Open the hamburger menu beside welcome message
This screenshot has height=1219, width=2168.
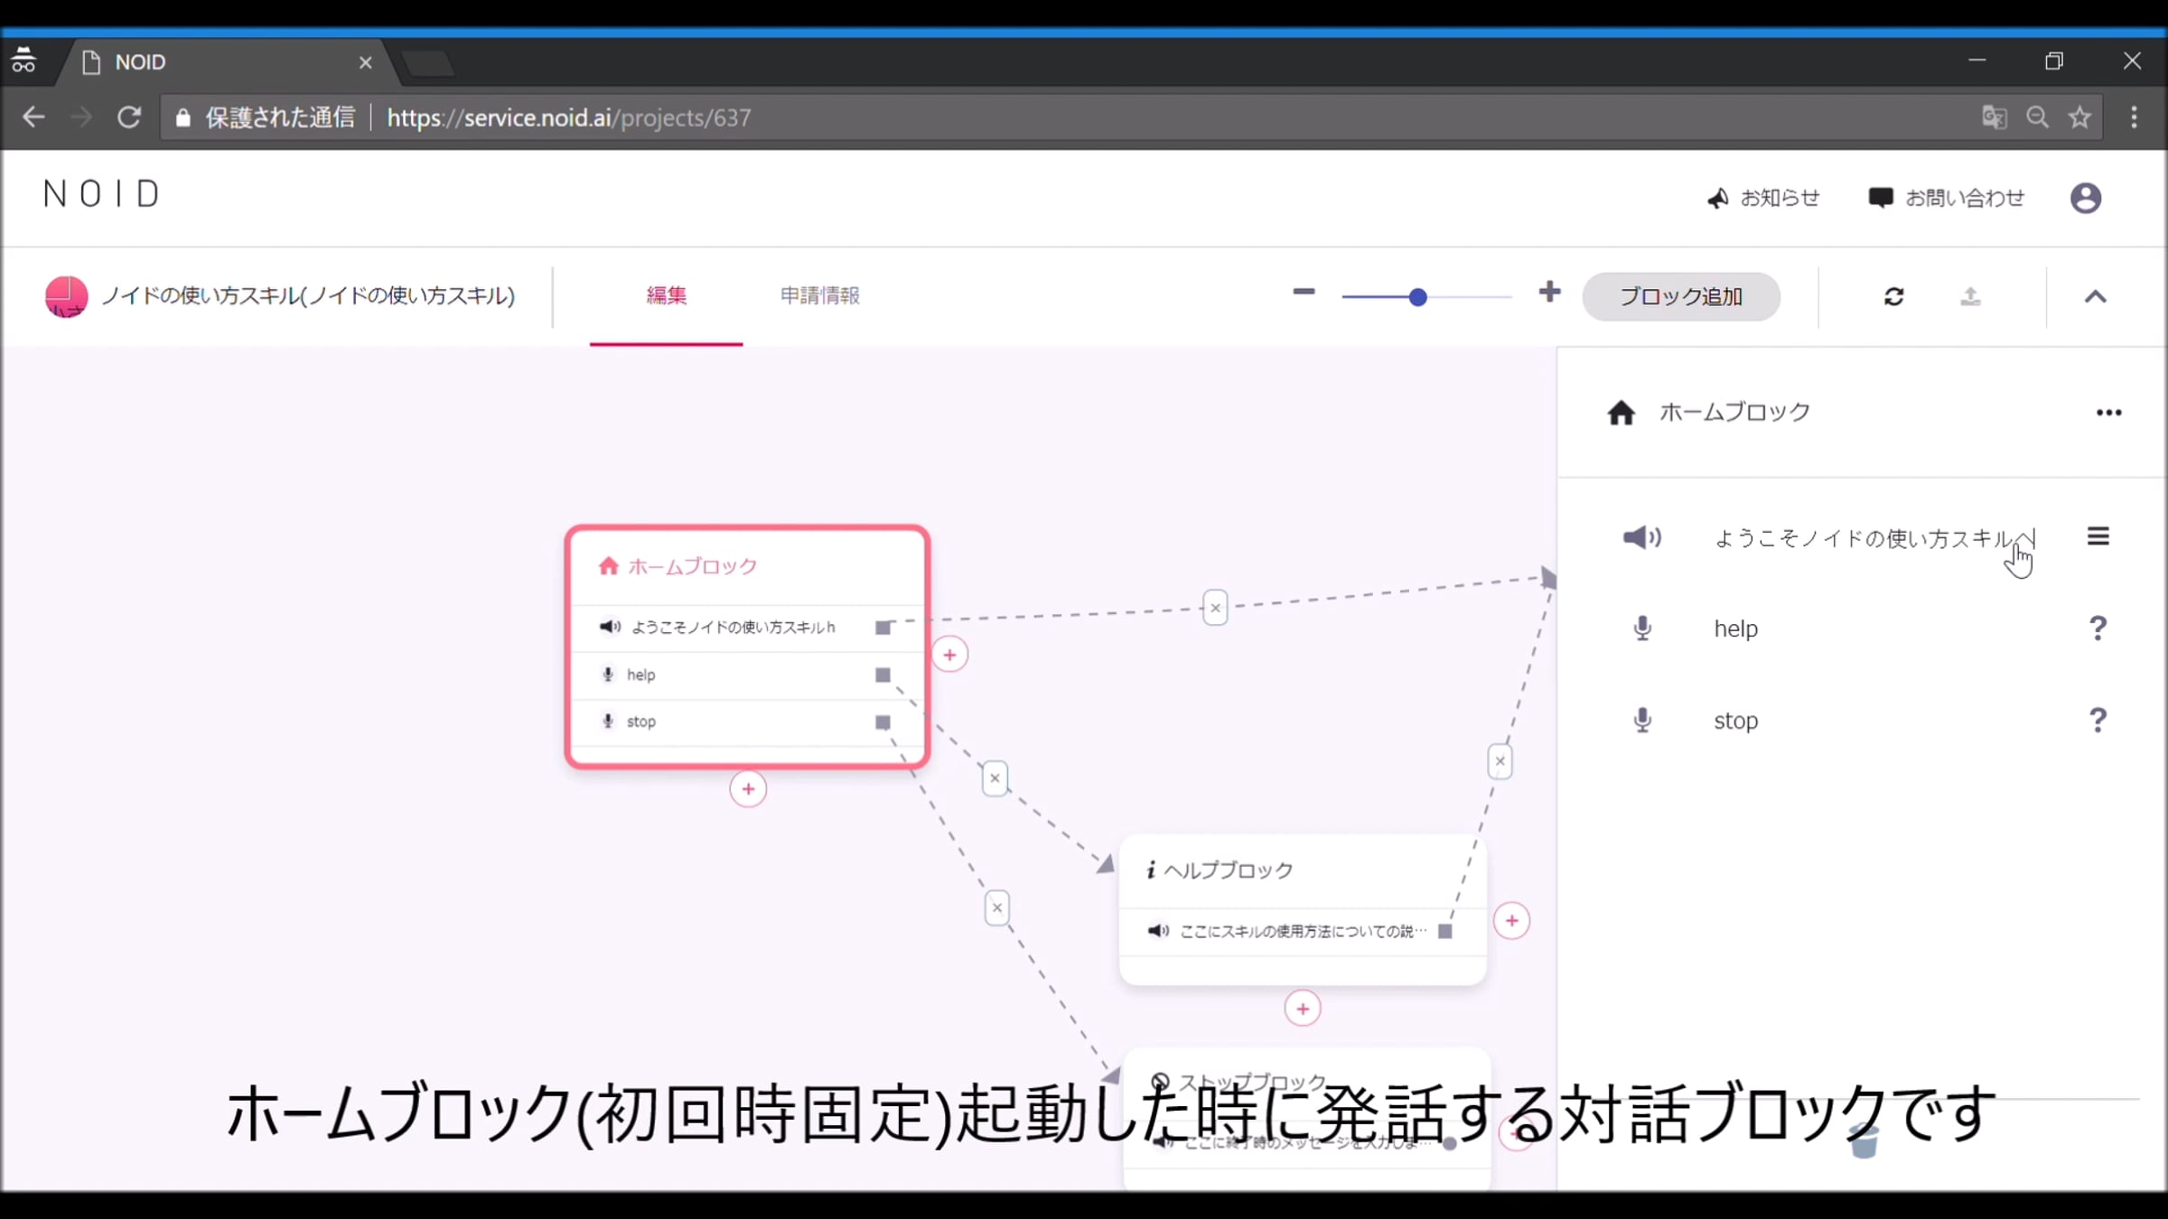[2098, 536]
